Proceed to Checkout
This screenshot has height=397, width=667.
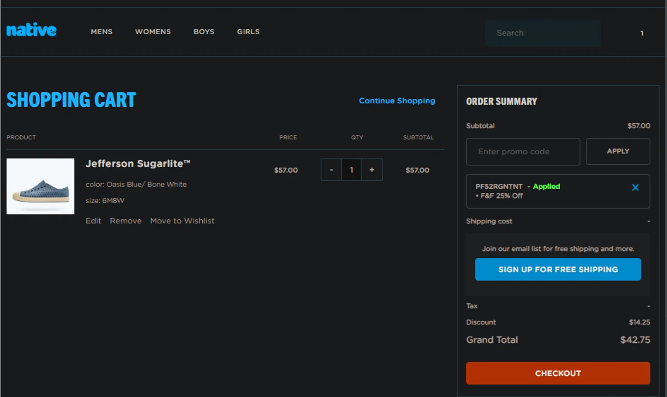tap(558, 373)
